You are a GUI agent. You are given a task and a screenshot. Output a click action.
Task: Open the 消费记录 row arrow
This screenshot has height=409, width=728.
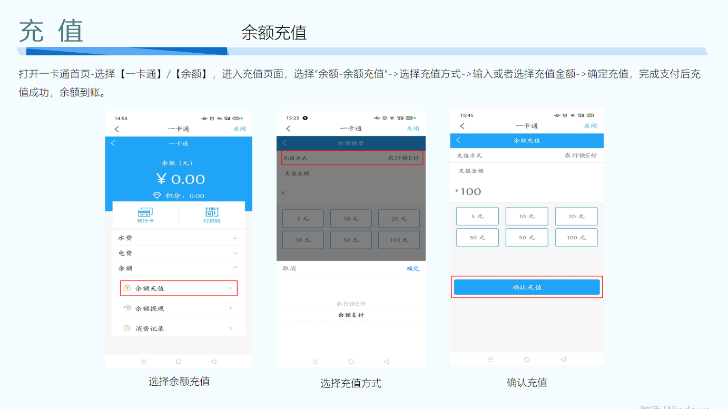230,328
